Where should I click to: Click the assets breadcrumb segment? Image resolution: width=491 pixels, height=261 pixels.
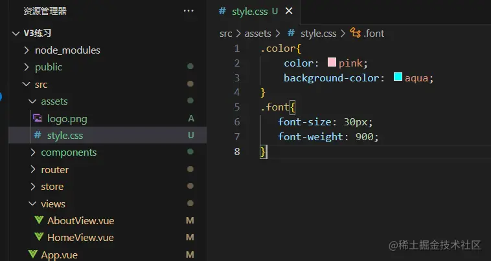pos(258,34)
